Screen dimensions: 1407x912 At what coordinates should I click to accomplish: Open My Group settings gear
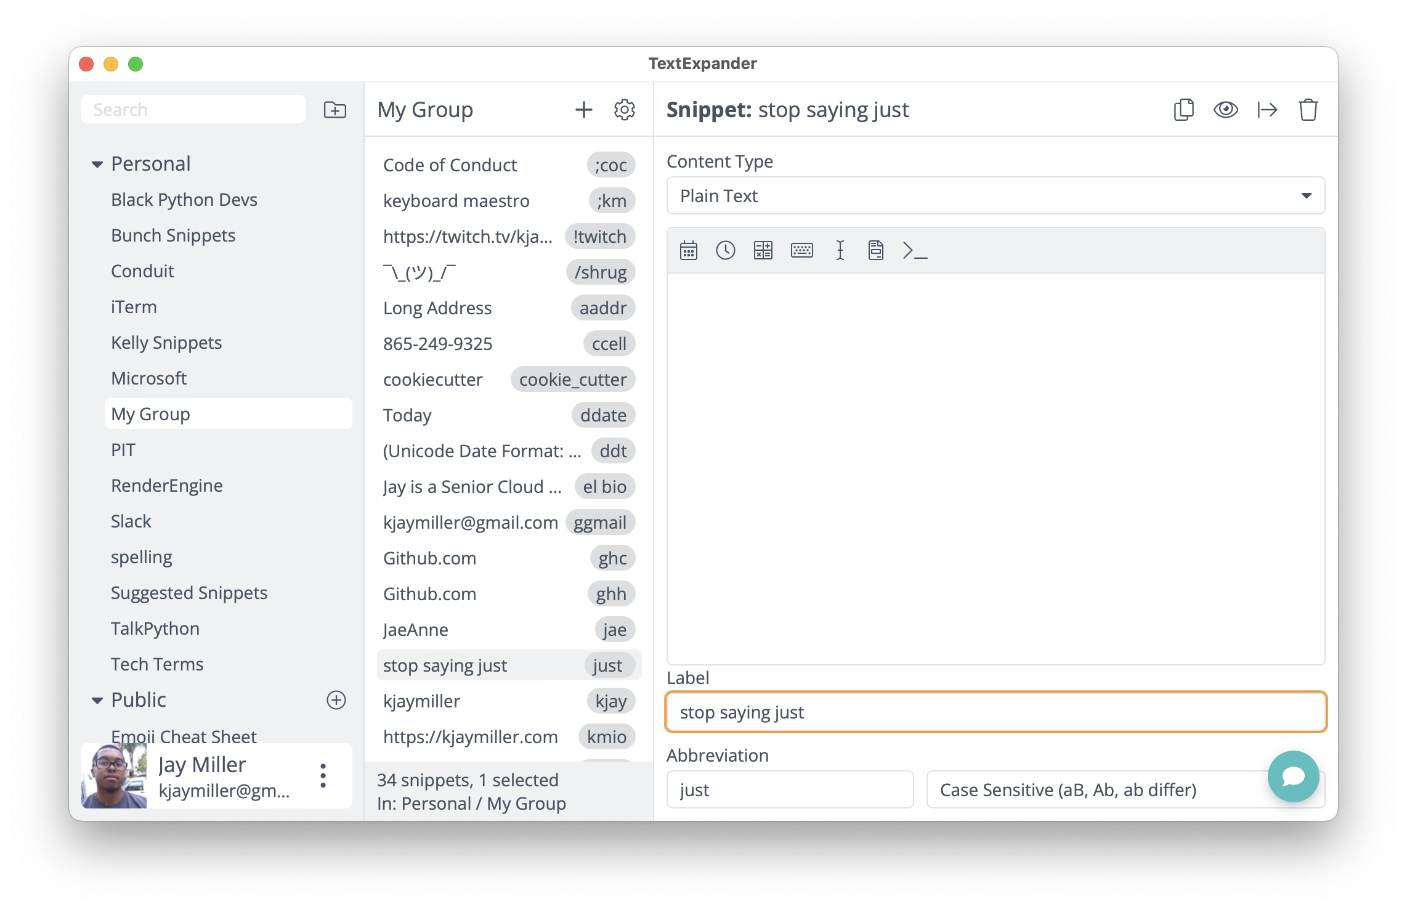tap(624, 110)
